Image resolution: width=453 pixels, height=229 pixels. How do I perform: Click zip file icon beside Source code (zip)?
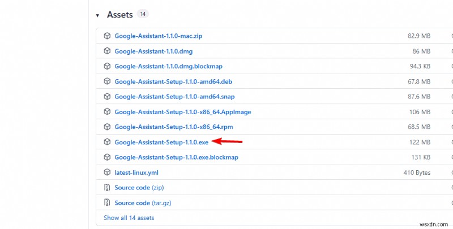click(x=107, y=188)
